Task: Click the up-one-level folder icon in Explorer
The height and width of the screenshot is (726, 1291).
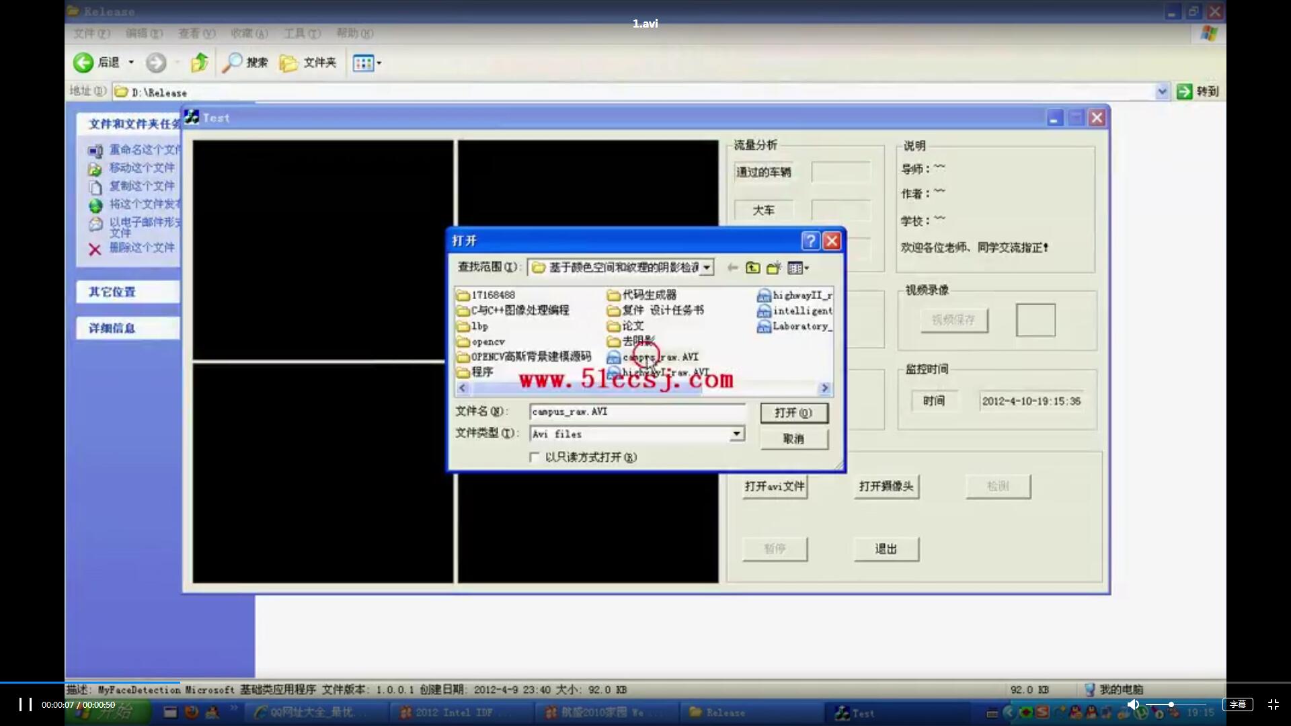Action: 199,63
